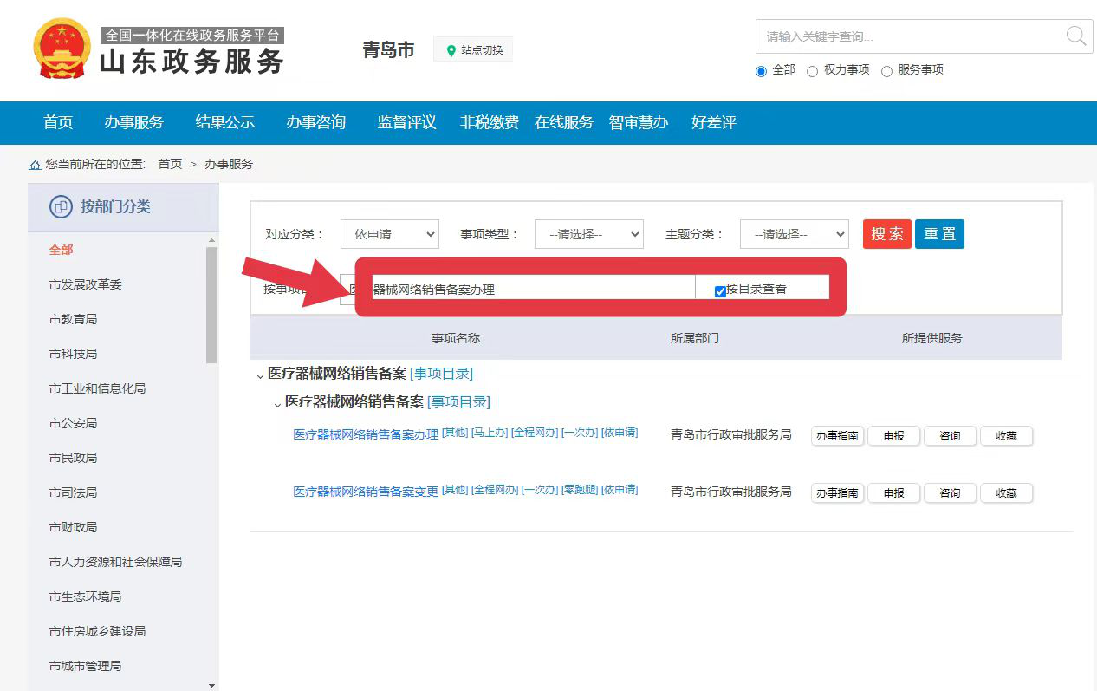Uncheck the 按目录查看 checkbox
The width and height of the screenshot is (1097, 691).
[x=720, y=291]
